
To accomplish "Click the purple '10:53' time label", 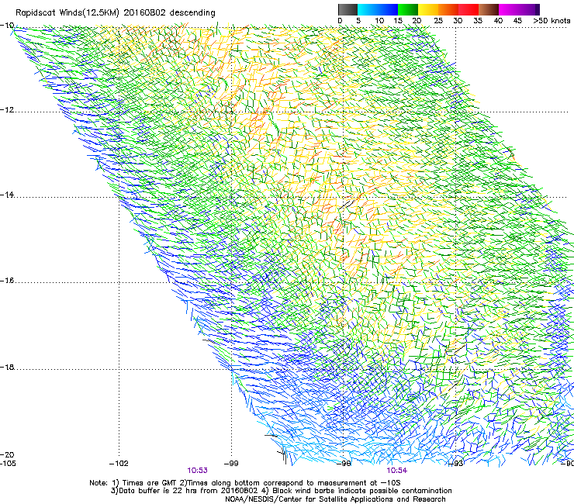I will (197, 471).
